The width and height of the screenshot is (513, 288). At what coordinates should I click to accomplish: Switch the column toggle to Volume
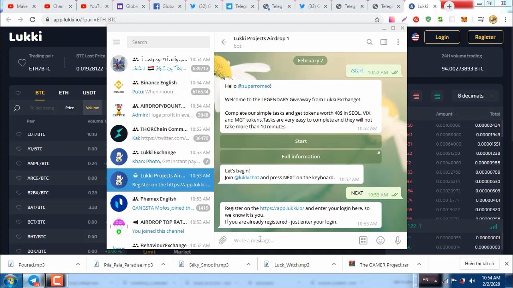point(92,108)
